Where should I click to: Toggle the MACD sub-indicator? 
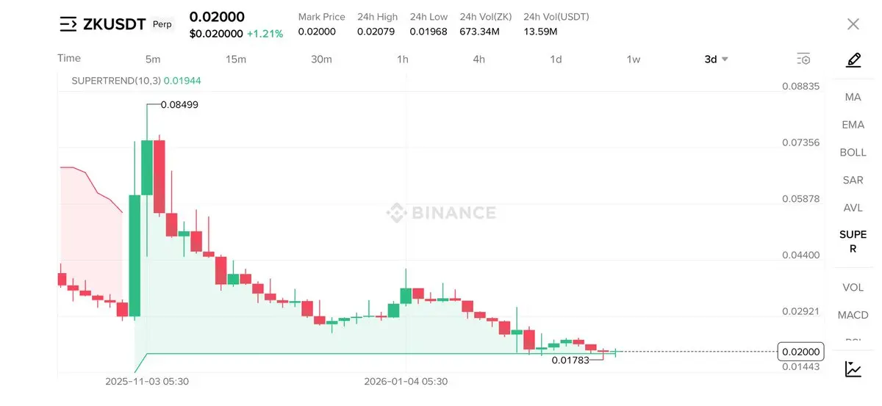pos(853,315)
